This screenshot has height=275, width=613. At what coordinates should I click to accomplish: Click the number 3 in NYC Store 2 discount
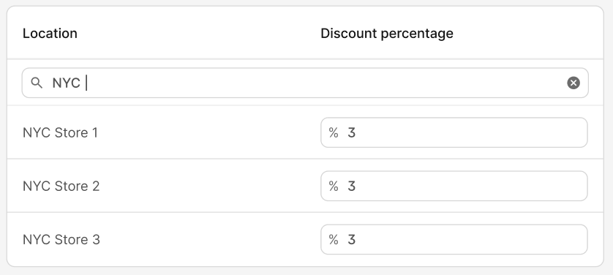click(351, 186)
